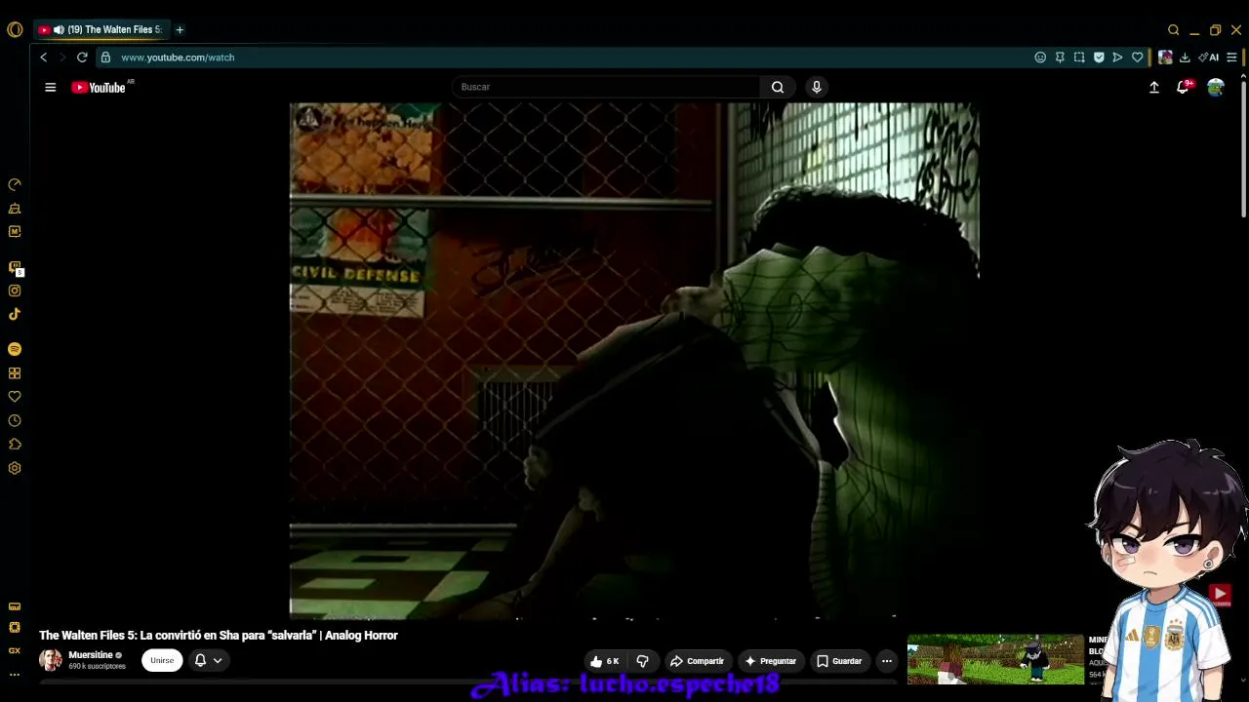Click the Unirse join button
The image size is (1249, 702).
[x=162, y=660]
